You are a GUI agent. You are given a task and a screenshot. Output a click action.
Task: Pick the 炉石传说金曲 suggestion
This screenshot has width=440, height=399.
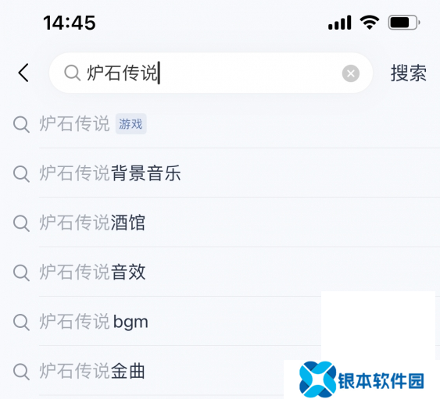pyautogui.click(x=220, y=371)
